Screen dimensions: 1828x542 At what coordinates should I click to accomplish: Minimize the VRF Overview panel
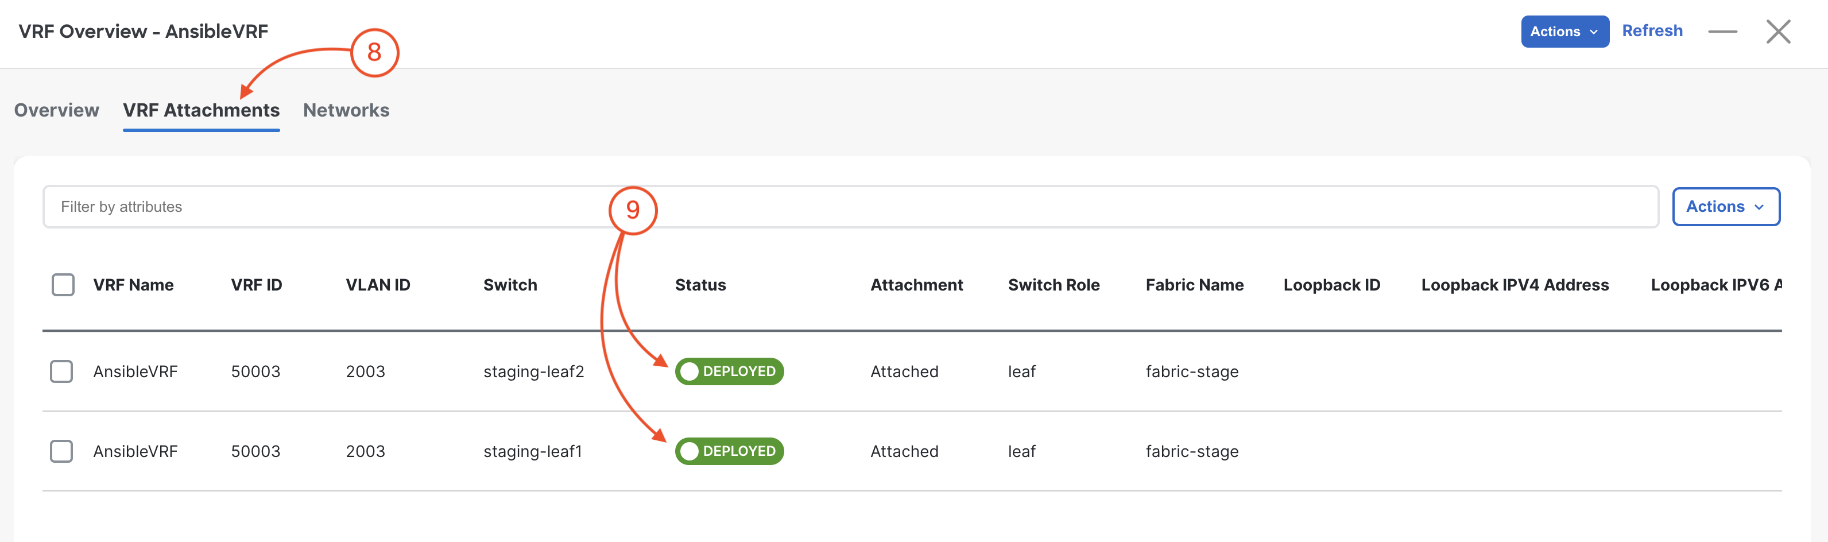[1722, 31]
